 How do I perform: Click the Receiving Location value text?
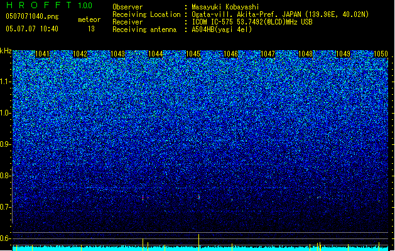[x=280, y=14]
